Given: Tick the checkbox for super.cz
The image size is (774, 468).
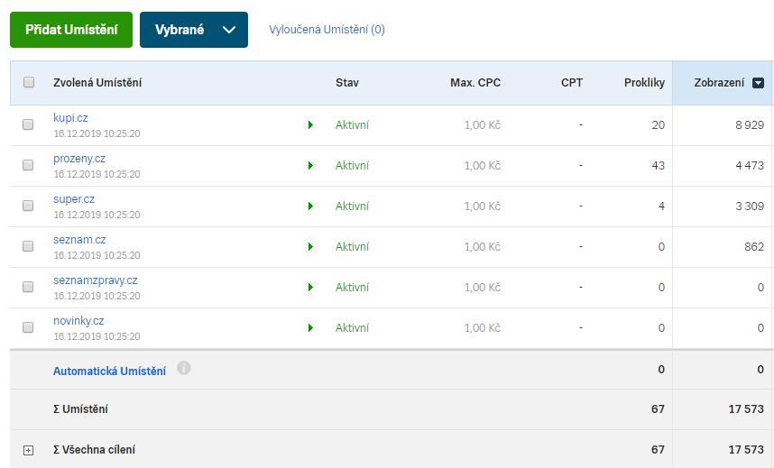Looking at the screenshot, I should (28, 206).
